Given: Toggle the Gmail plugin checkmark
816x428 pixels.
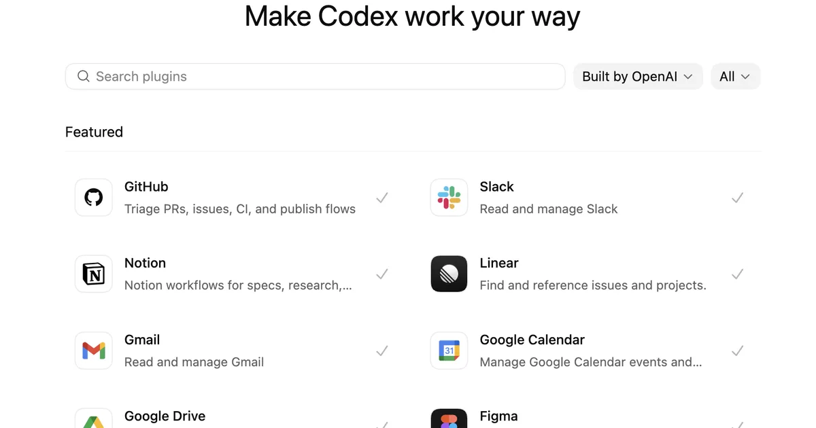Looking at the screenshot, I should [382, 351].
